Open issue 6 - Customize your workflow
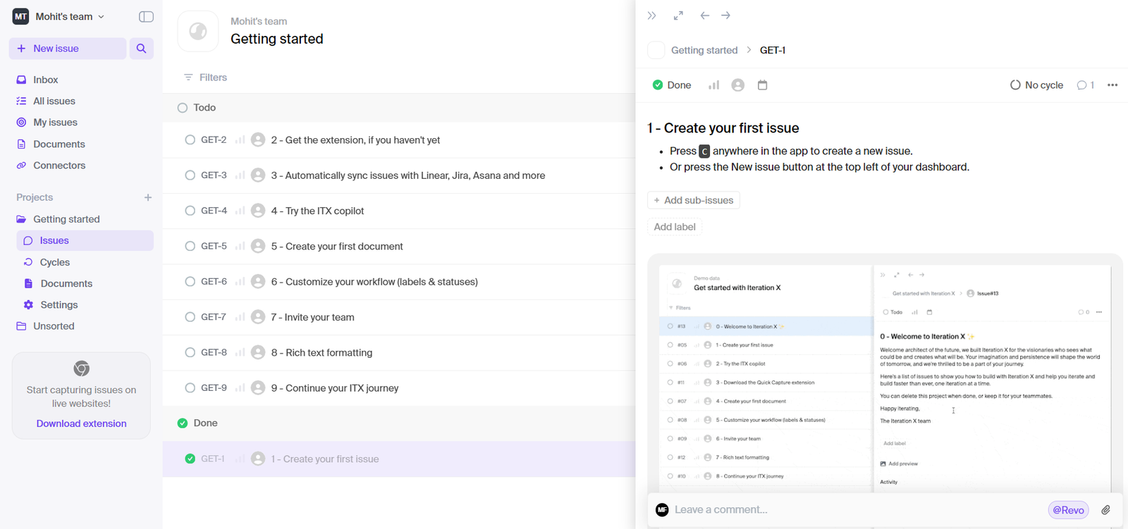This screenshot has width=1128, height=529. click(x=374, y=282)
